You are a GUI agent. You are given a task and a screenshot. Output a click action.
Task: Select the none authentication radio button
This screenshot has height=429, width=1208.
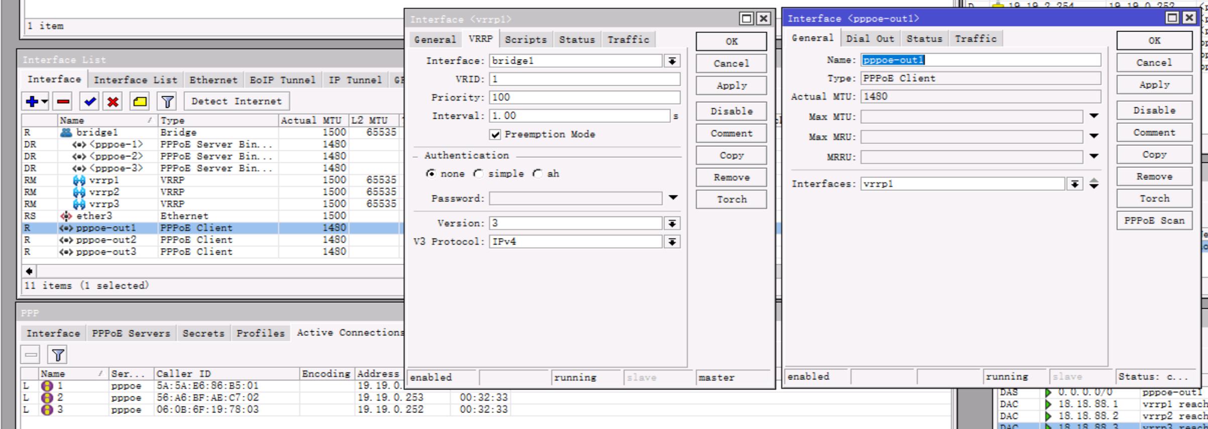pyautogui.click(x=430, y=173)
